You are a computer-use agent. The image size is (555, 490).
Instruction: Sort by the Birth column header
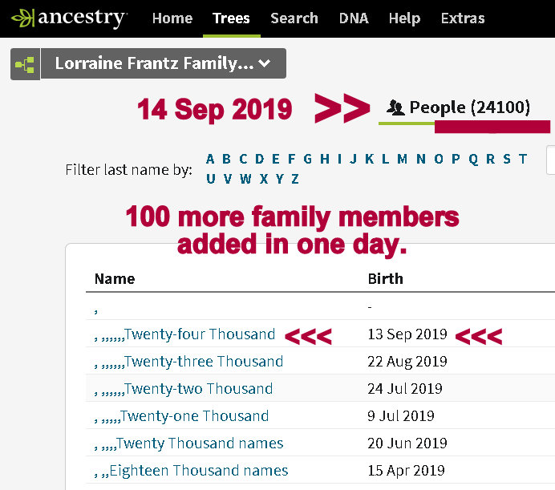[385, 279]
